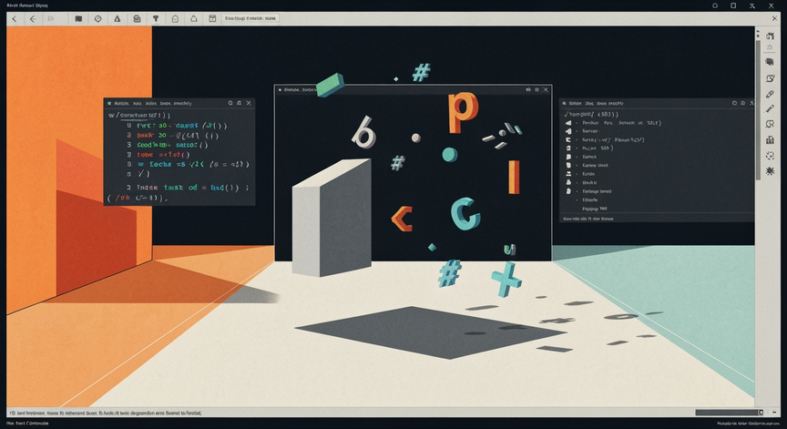Select the dashed circle sidebar icon
Image resolution: width=787 pixels, height=429 pixels.
770,156
